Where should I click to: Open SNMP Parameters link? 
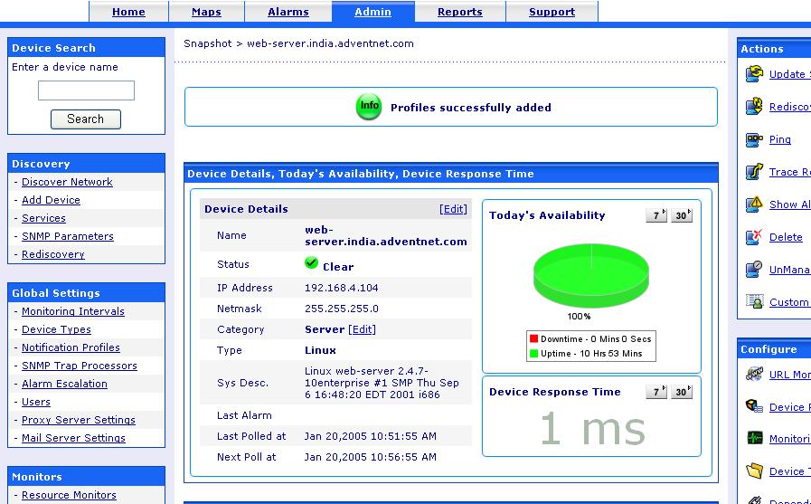(x=67, y=236)
